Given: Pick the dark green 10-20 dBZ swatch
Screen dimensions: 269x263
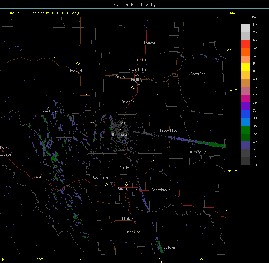Looking at the screenshot, I should click(x=245, y=138).
